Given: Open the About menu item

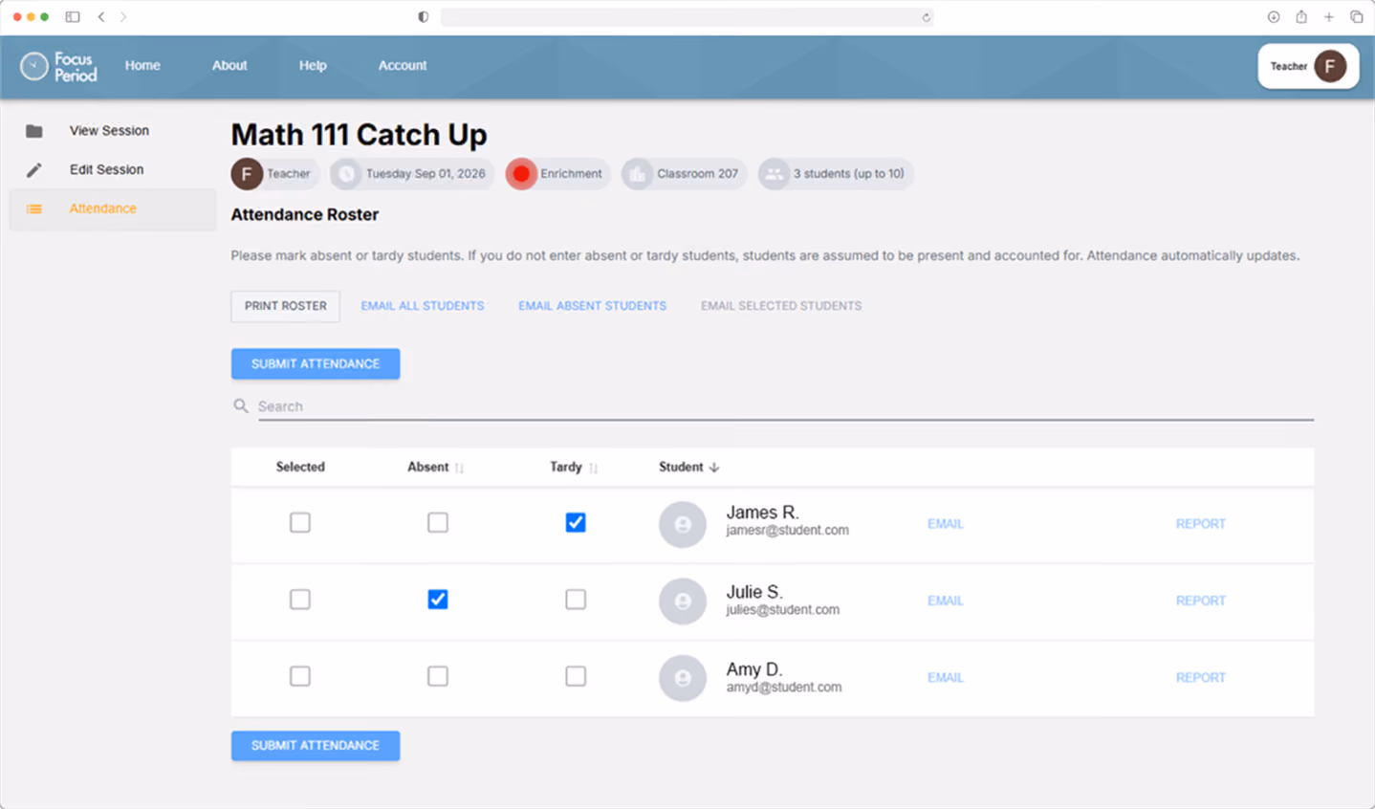Looking at the screenshot, I should click(229, 66).
